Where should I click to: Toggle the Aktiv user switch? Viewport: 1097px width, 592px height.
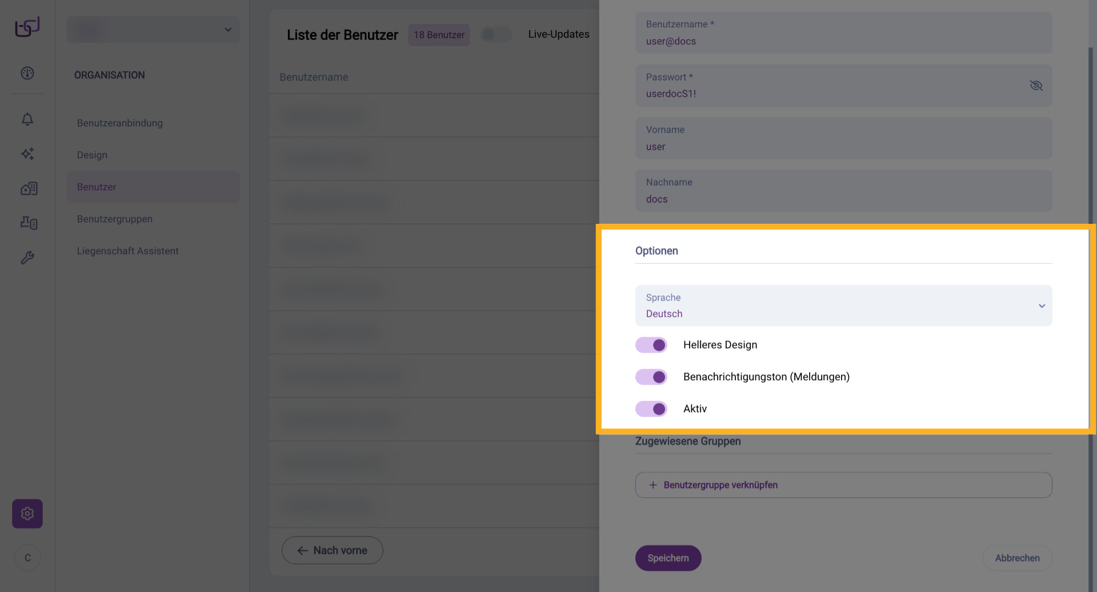(651, 409)
